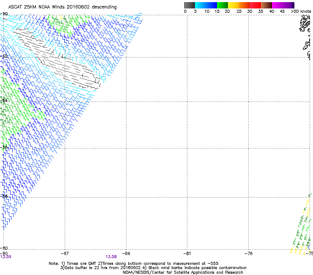This screenshot has width=313, height=275.
Task: Click the NOAA/NESDIS credit line
Action: coord(183,272)
